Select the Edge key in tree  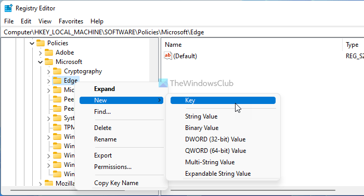pyautogui.click(x=71, y=81)
